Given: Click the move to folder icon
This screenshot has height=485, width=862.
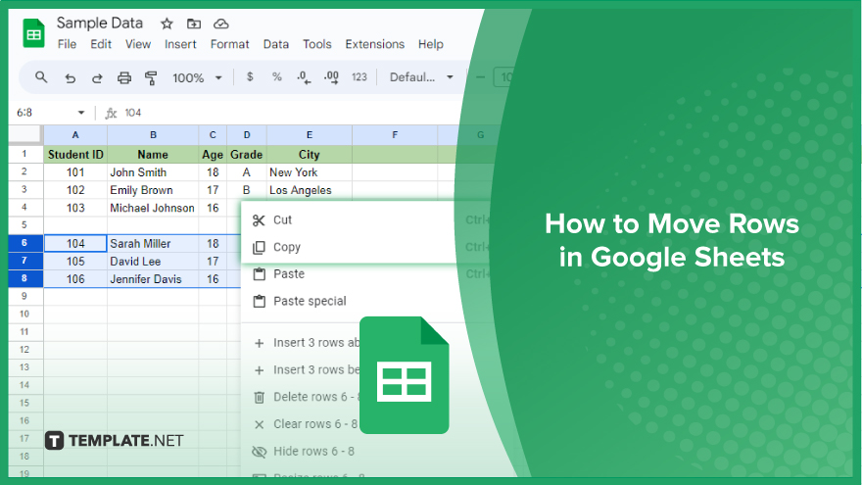Looking at the screenshot, I should pos(194,24).
